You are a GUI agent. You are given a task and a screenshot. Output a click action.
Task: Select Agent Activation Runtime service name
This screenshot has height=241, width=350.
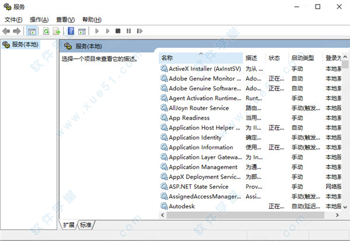pyautogui.click(x=205, y=98)
